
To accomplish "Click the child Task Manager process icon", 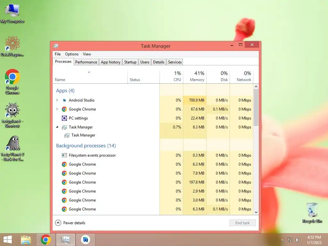I will pos(67,135).
